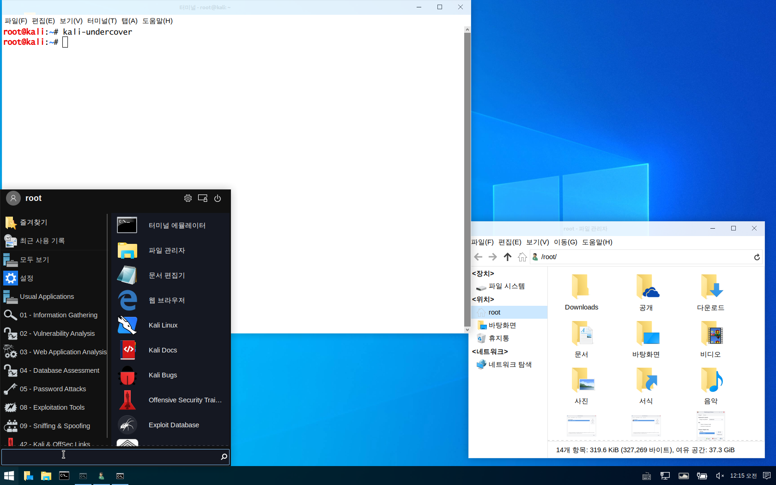Screen dimensions: 776x485
Task: Select the Downloads folder
Action: point(582,292)
